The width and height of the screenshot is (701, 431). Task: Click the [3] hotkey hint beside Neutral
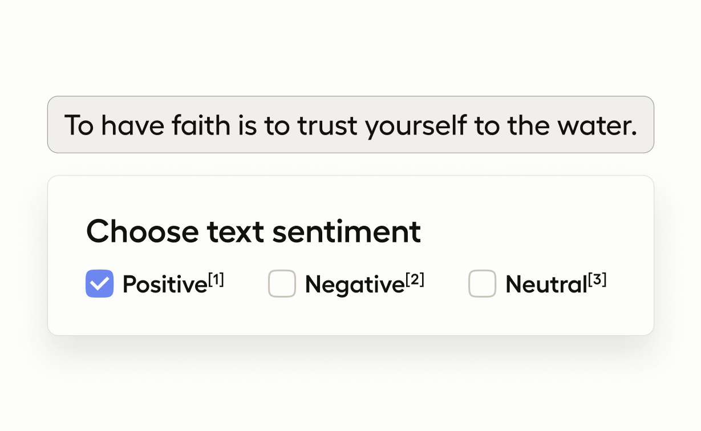click(597, 279)
